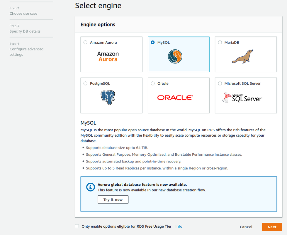The height and width of the screenshot is (235, 287).
Task: Click the Cancel button
Action: [x=246, y=226]
